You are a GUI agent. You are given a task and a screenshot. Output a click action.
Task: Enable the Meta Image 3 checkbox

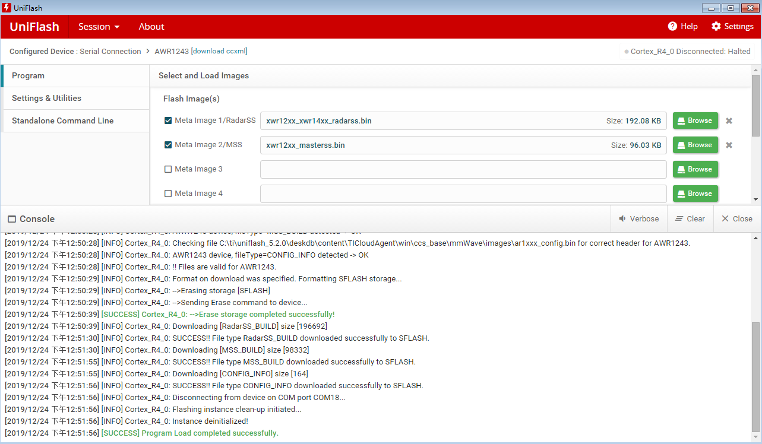pos(168,169)
